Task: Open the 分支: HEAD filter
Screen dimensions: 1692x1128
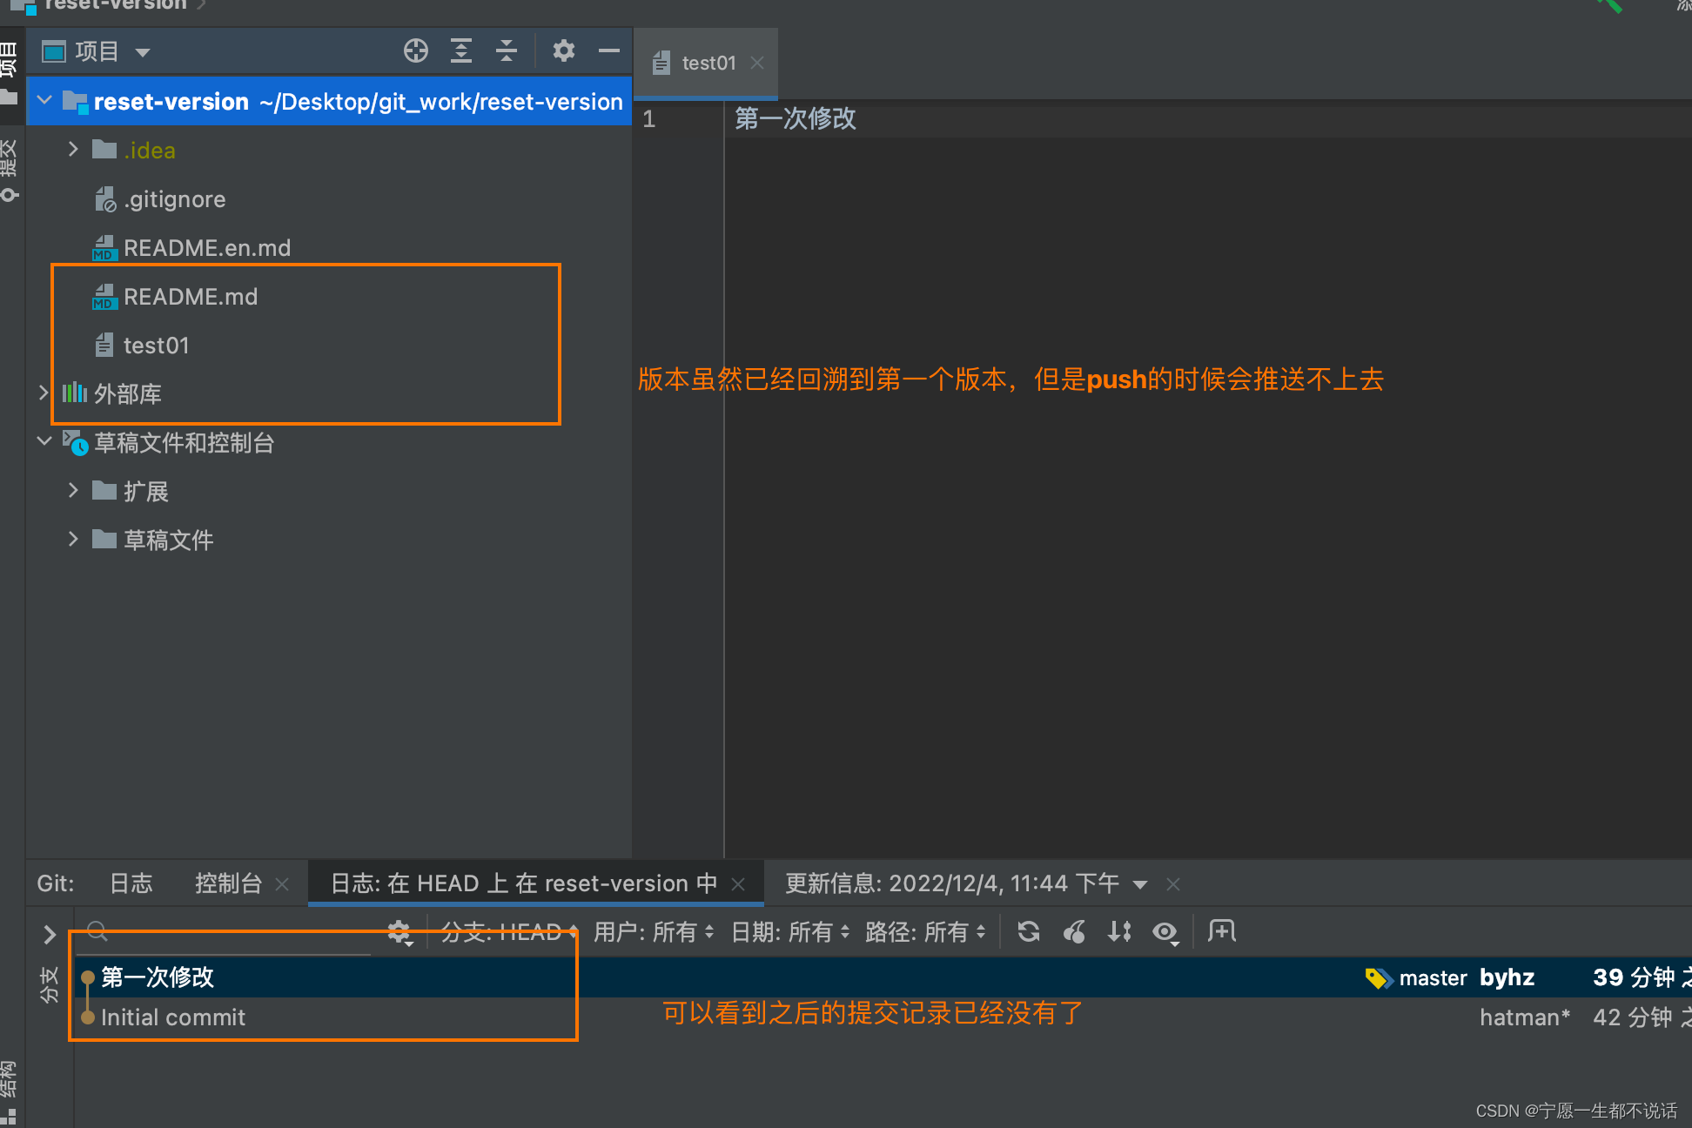Action: click(508, 932)
